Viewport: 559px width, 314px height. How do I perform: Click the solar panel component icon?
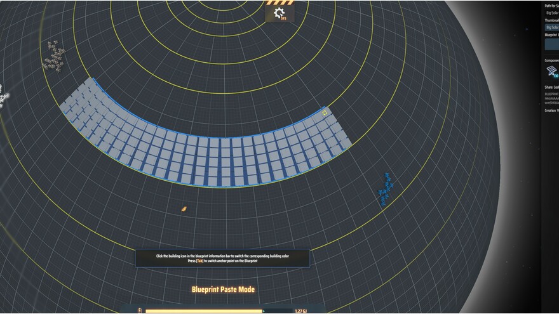(x=551, y=72)
